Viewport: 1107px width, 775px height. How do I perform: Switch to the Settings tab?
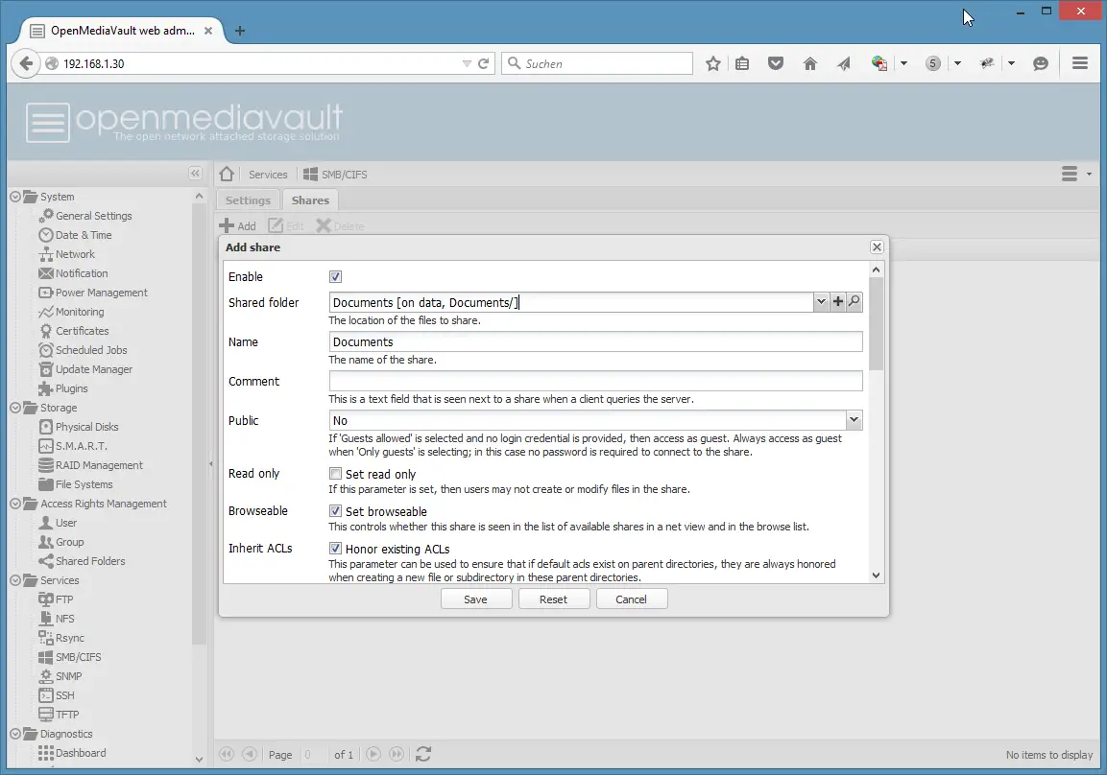248,200
